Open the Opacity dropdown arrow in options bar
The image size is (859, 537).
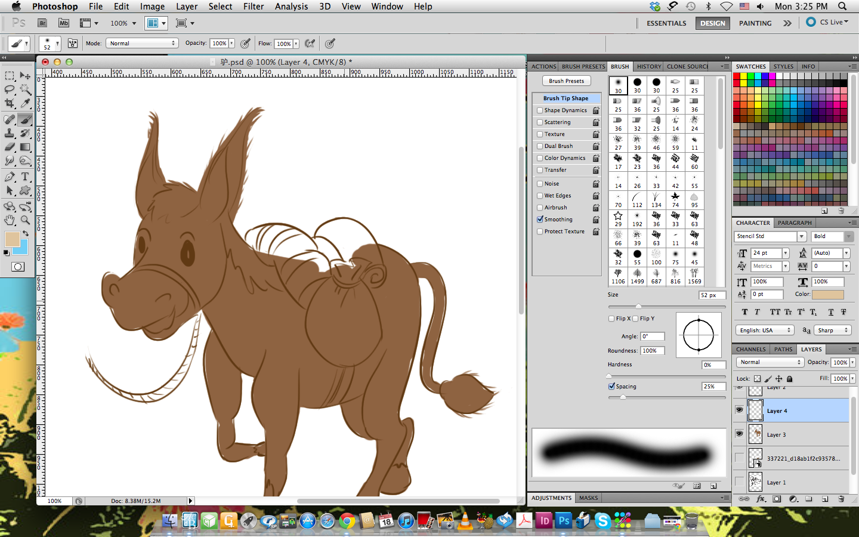(231, 44)
